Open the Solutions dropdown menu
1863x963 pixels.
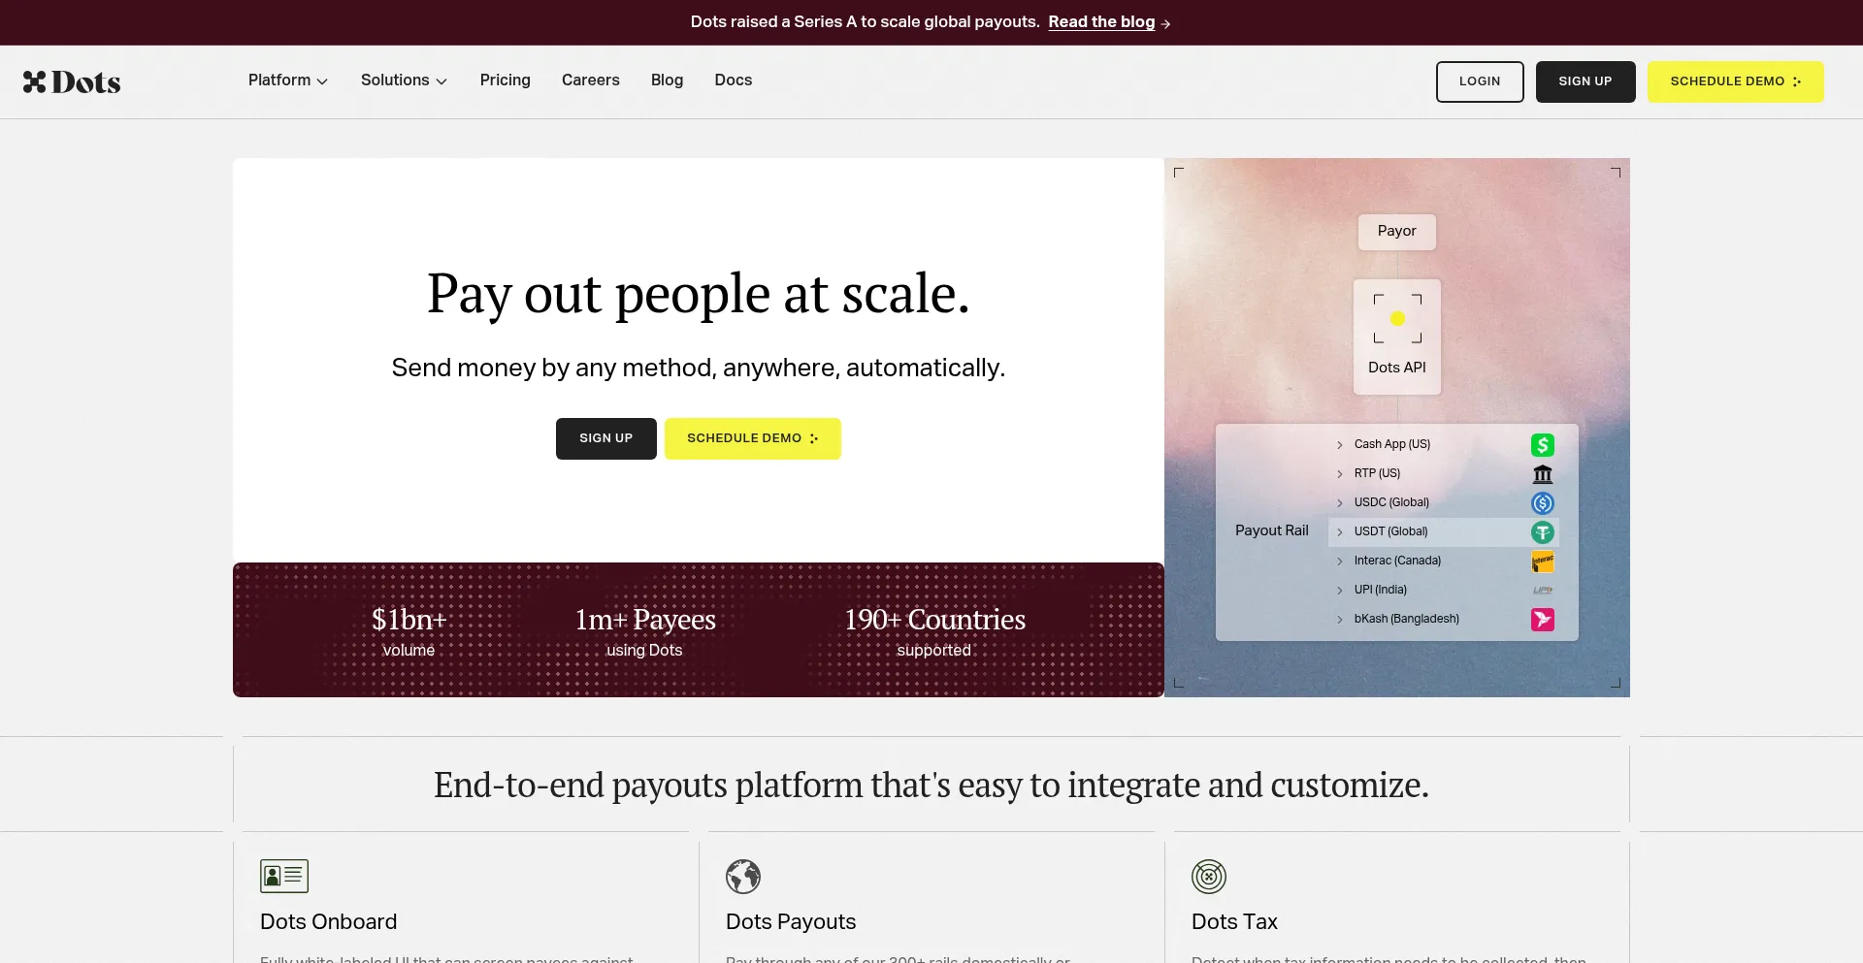click(404, 80)
